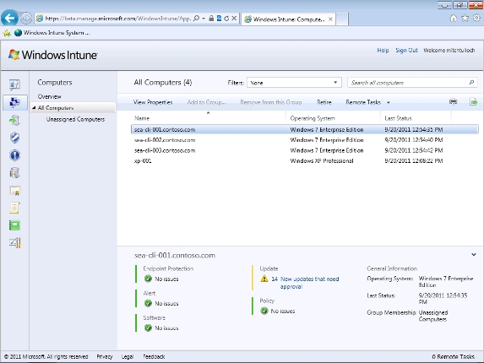
Task: Click Add to Group
Action: [206, 102]
